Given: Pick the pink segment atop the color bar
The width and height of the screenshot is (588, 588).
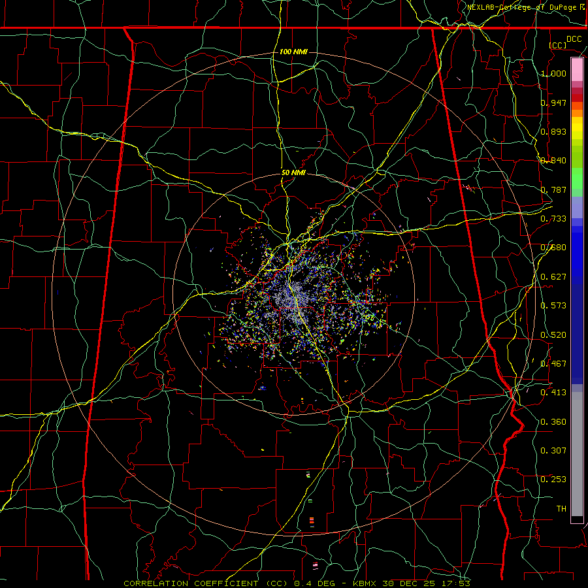Looking at the screenshot, I should [x=577, y=70].
